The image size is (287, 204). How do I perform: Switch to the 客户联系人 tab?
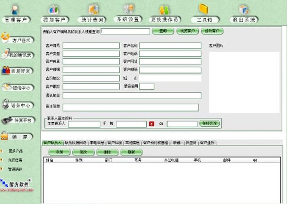pyautogui.click(x=53, y=143)
